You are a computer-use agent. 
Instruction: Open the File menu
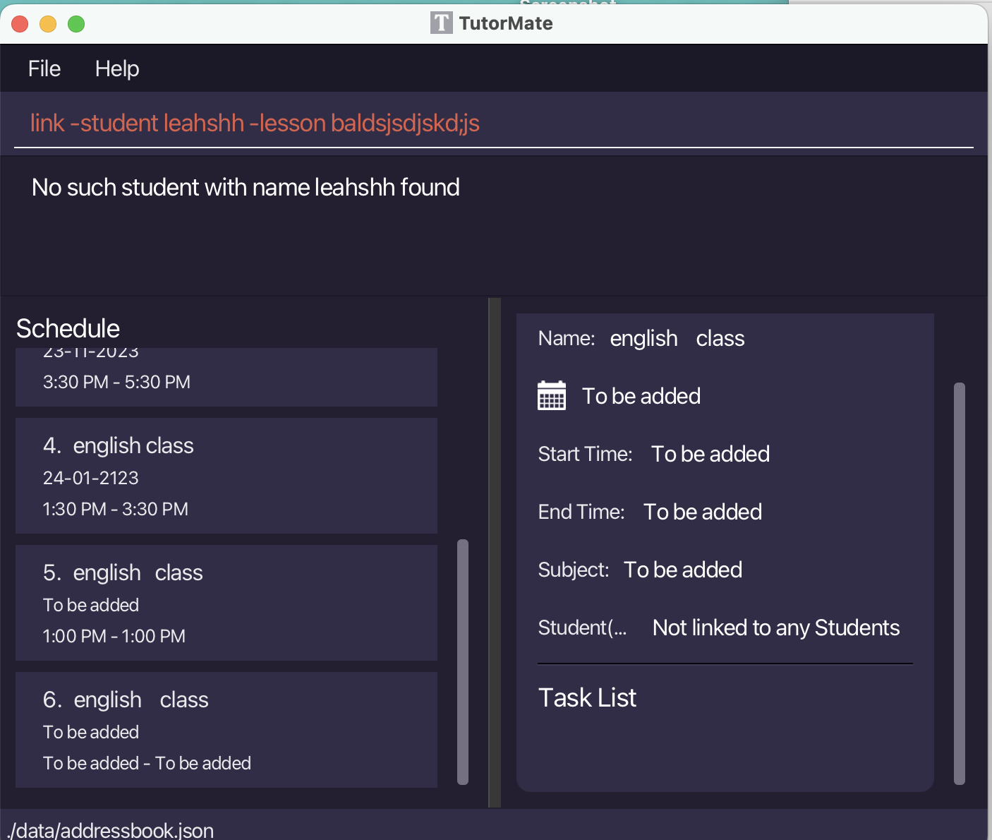point(44,68)
